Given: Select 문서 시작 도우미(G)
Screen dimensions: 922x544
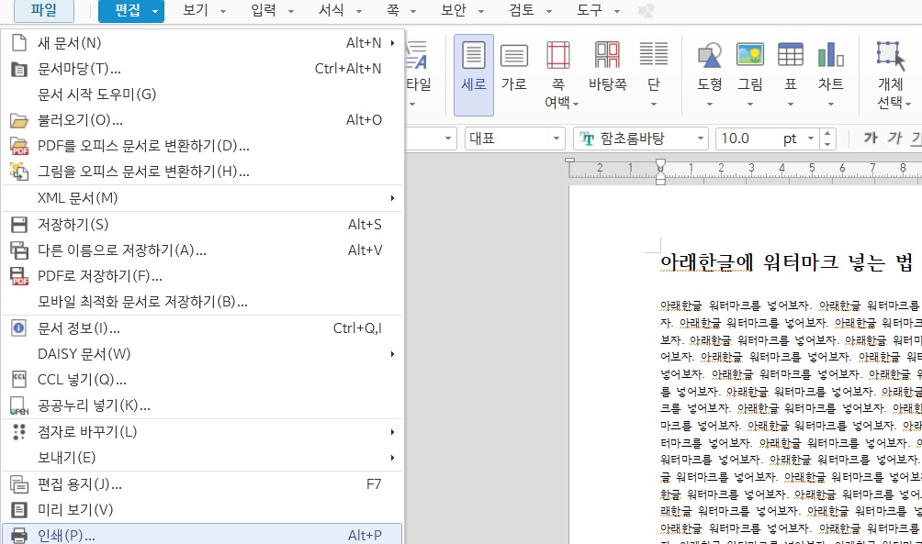Looking at the screenshot, I should click(202, 94).
